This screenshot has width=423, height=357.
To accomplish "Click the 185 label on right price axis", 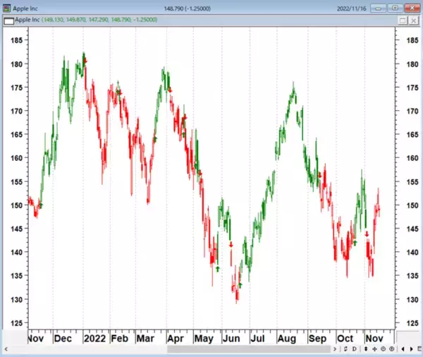I will coord(412,40).
